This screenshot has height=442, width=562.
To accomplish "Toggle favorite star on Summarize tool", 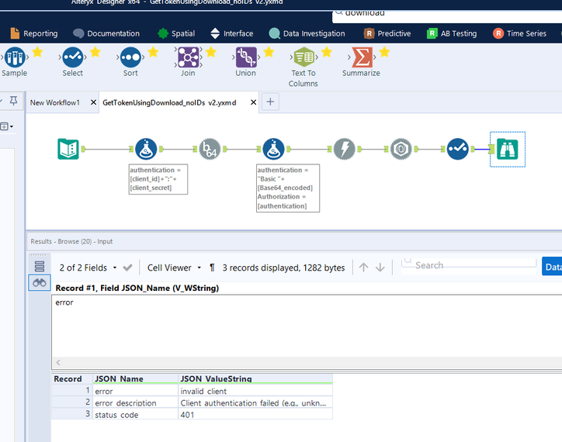I will click(x=384, y=52).
